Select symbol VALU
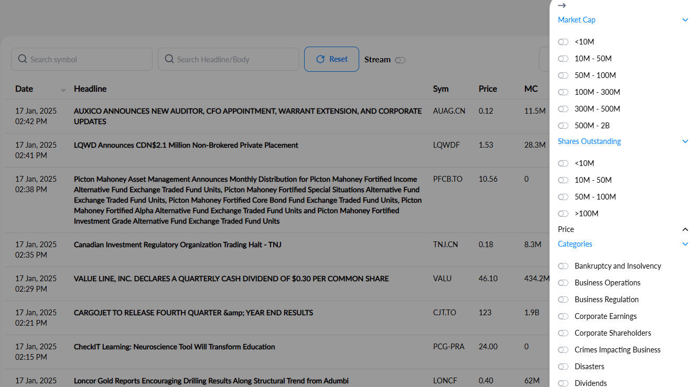 442,279
